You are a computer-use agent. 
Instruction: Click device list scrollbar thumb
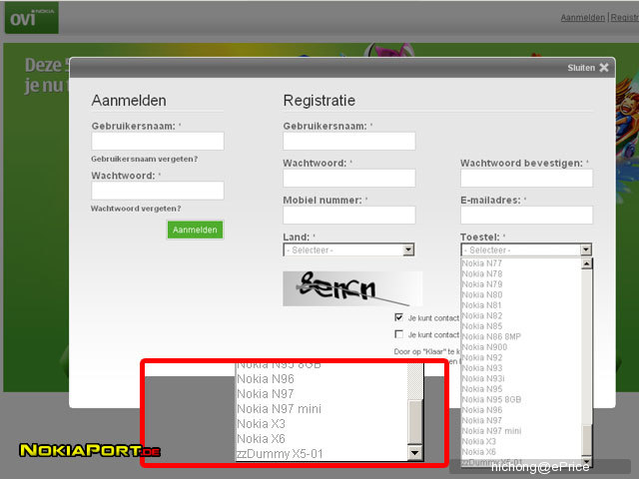pyautogui.click(x=586, y=441)
